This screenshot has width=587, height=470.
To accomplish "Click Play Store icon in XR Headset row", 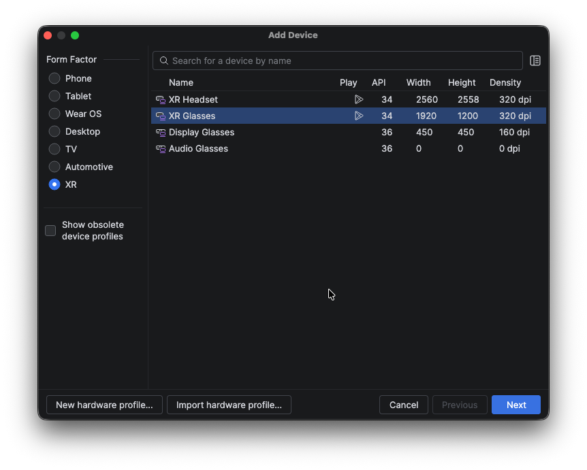I will click(x=359, y=99).
